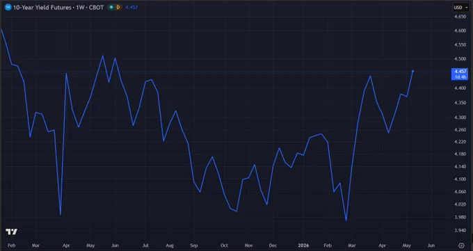This screenshot has width=473, height=251.
Task: Click the 4.500 price axis label
Action: (x=460, y=59)
